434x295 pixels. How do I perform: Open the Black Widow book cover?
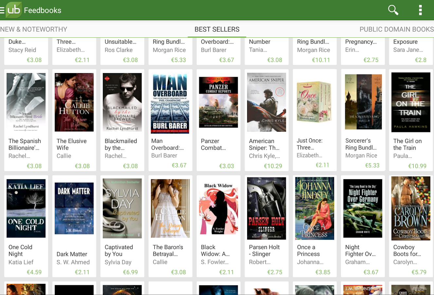pos(218,208)
